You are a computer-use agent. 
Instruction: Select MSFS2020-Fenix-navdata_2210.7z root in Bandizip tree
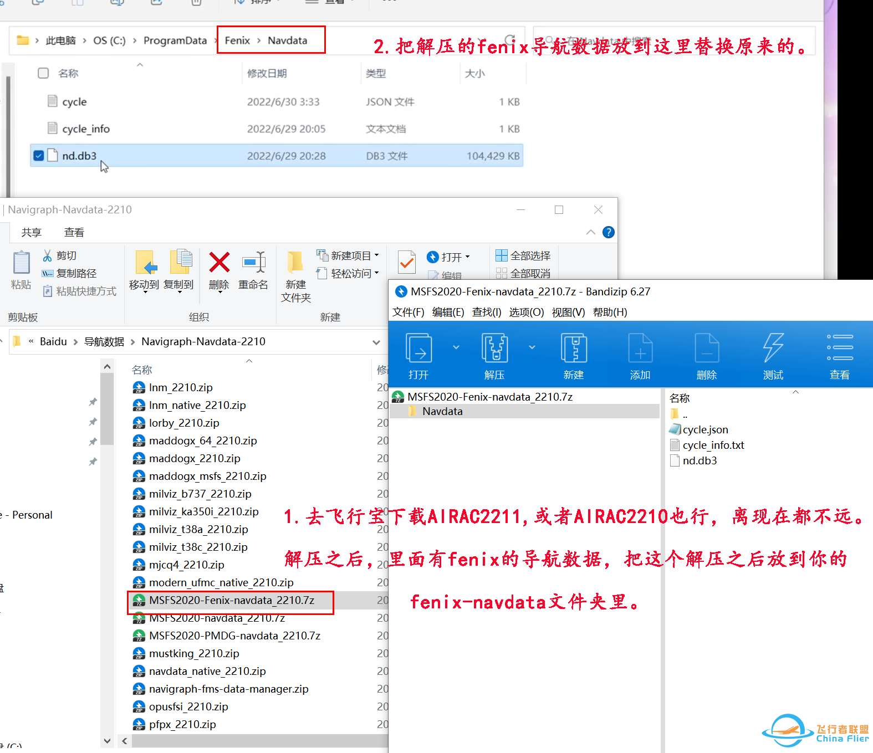490,397
